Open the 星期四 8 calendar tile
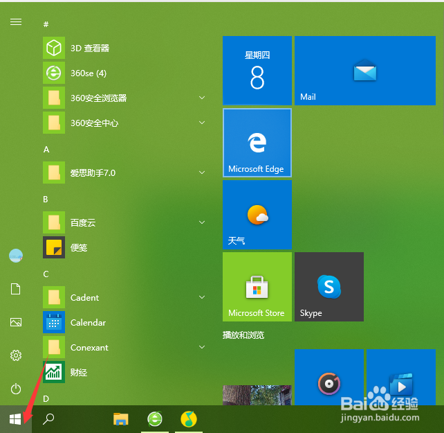 click(x=257, y=71)
